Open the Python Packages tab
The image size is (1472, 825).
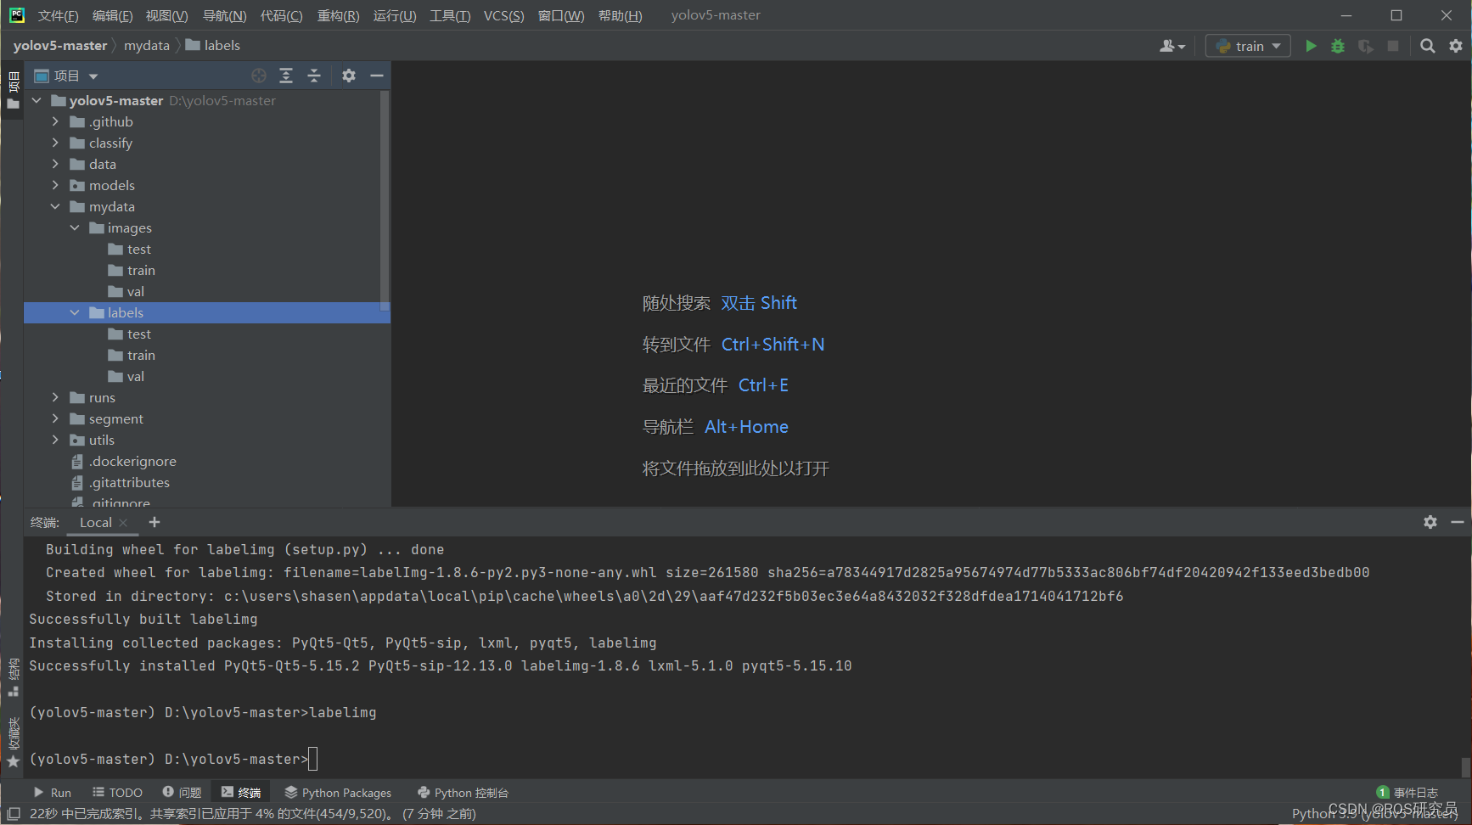click(x=338, y=792)
